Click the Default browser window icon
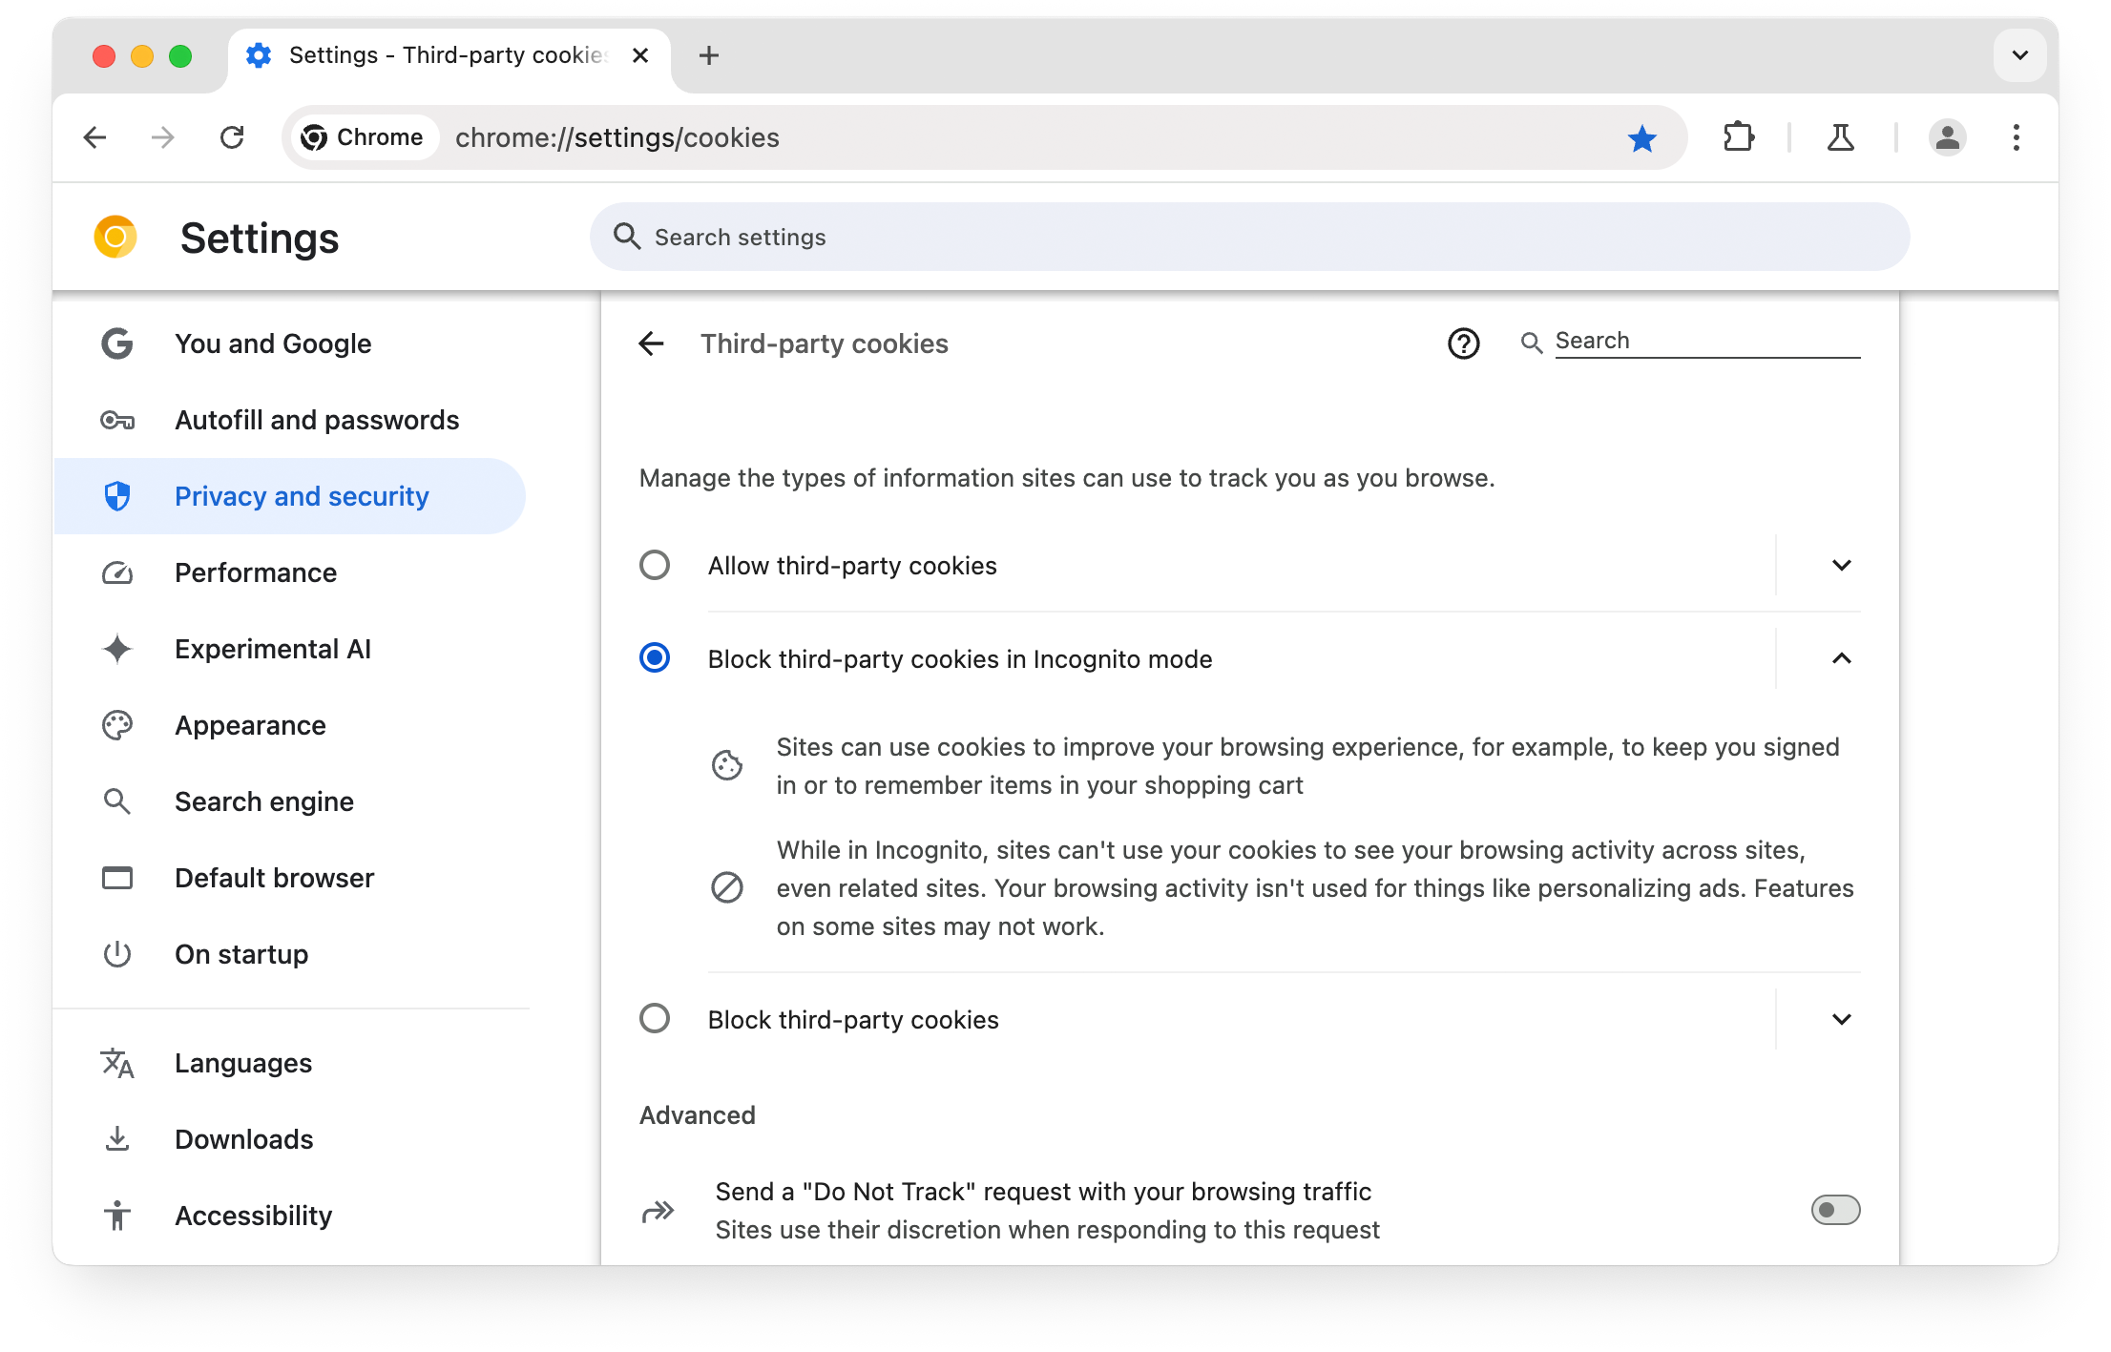2111x1352 pixels. point(117,877)
